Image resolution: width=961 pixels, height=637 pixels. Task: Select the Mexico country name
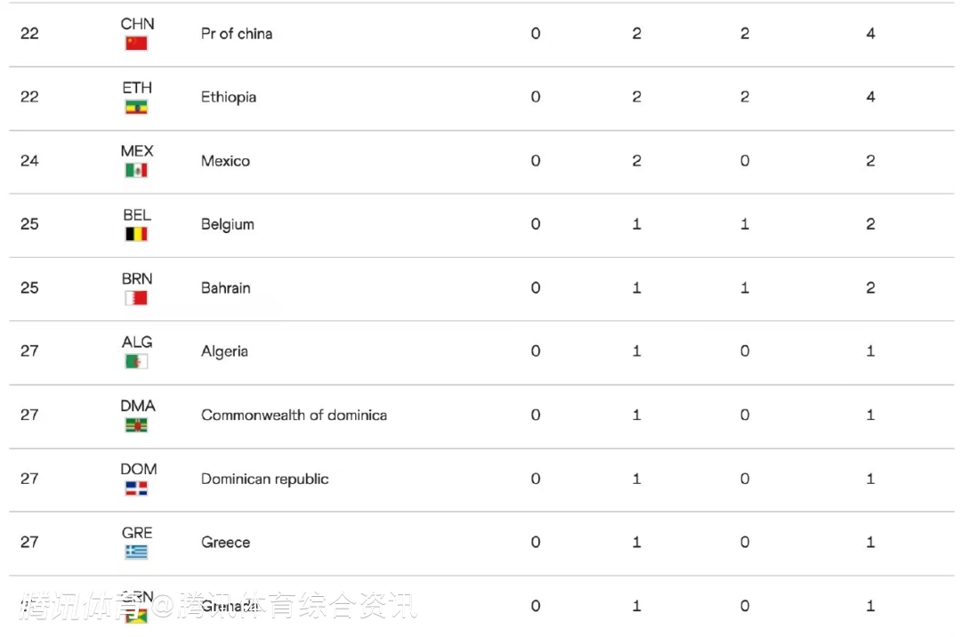click(x=225, y=161)
